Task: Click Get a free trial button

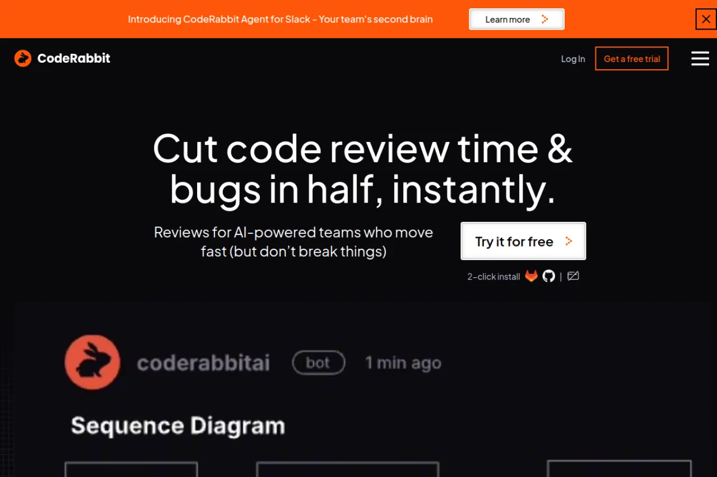Action: tap(632, 59)
